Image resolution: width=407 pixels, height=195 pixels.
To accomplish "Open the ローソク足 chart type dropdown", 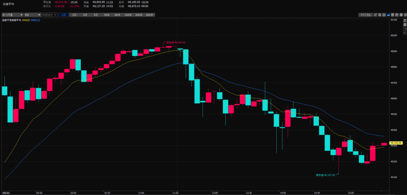I will coord(12,15).
